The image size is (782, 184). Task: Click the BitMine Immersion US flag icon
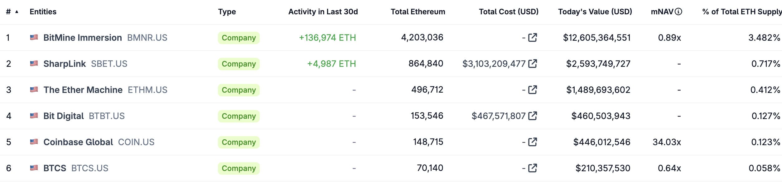point(34,38)
